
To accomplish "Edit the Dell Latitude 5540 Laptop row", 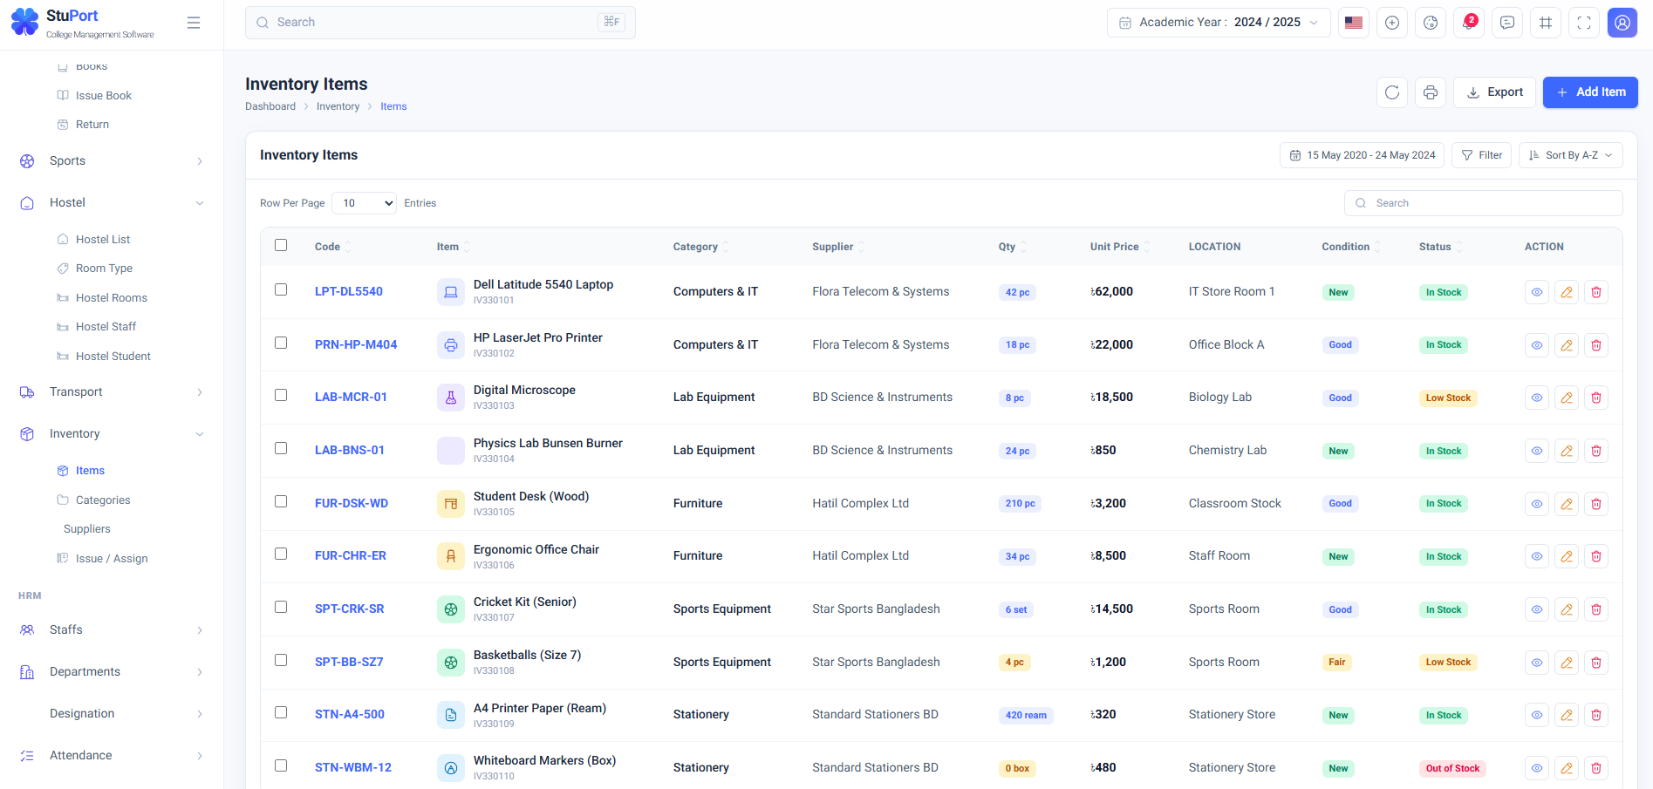I will point(1567,292).
